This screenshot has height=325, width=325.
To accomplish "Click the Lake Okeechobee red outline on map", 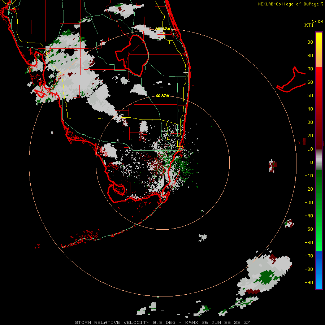I will pyautogui.click(x=132, y=55).
